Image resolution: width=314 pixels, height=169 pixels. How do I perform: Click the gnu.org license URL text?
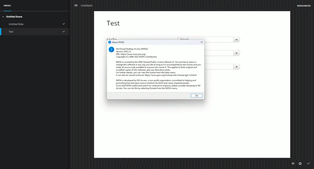tap(171, 75)
